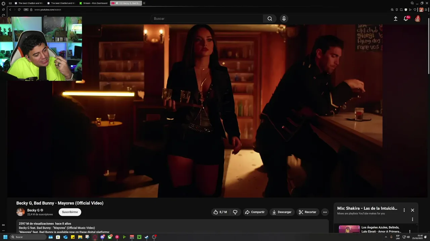
Task: Switch to the Stream - Kick Dashboard tab
Action: coord(93,3)
